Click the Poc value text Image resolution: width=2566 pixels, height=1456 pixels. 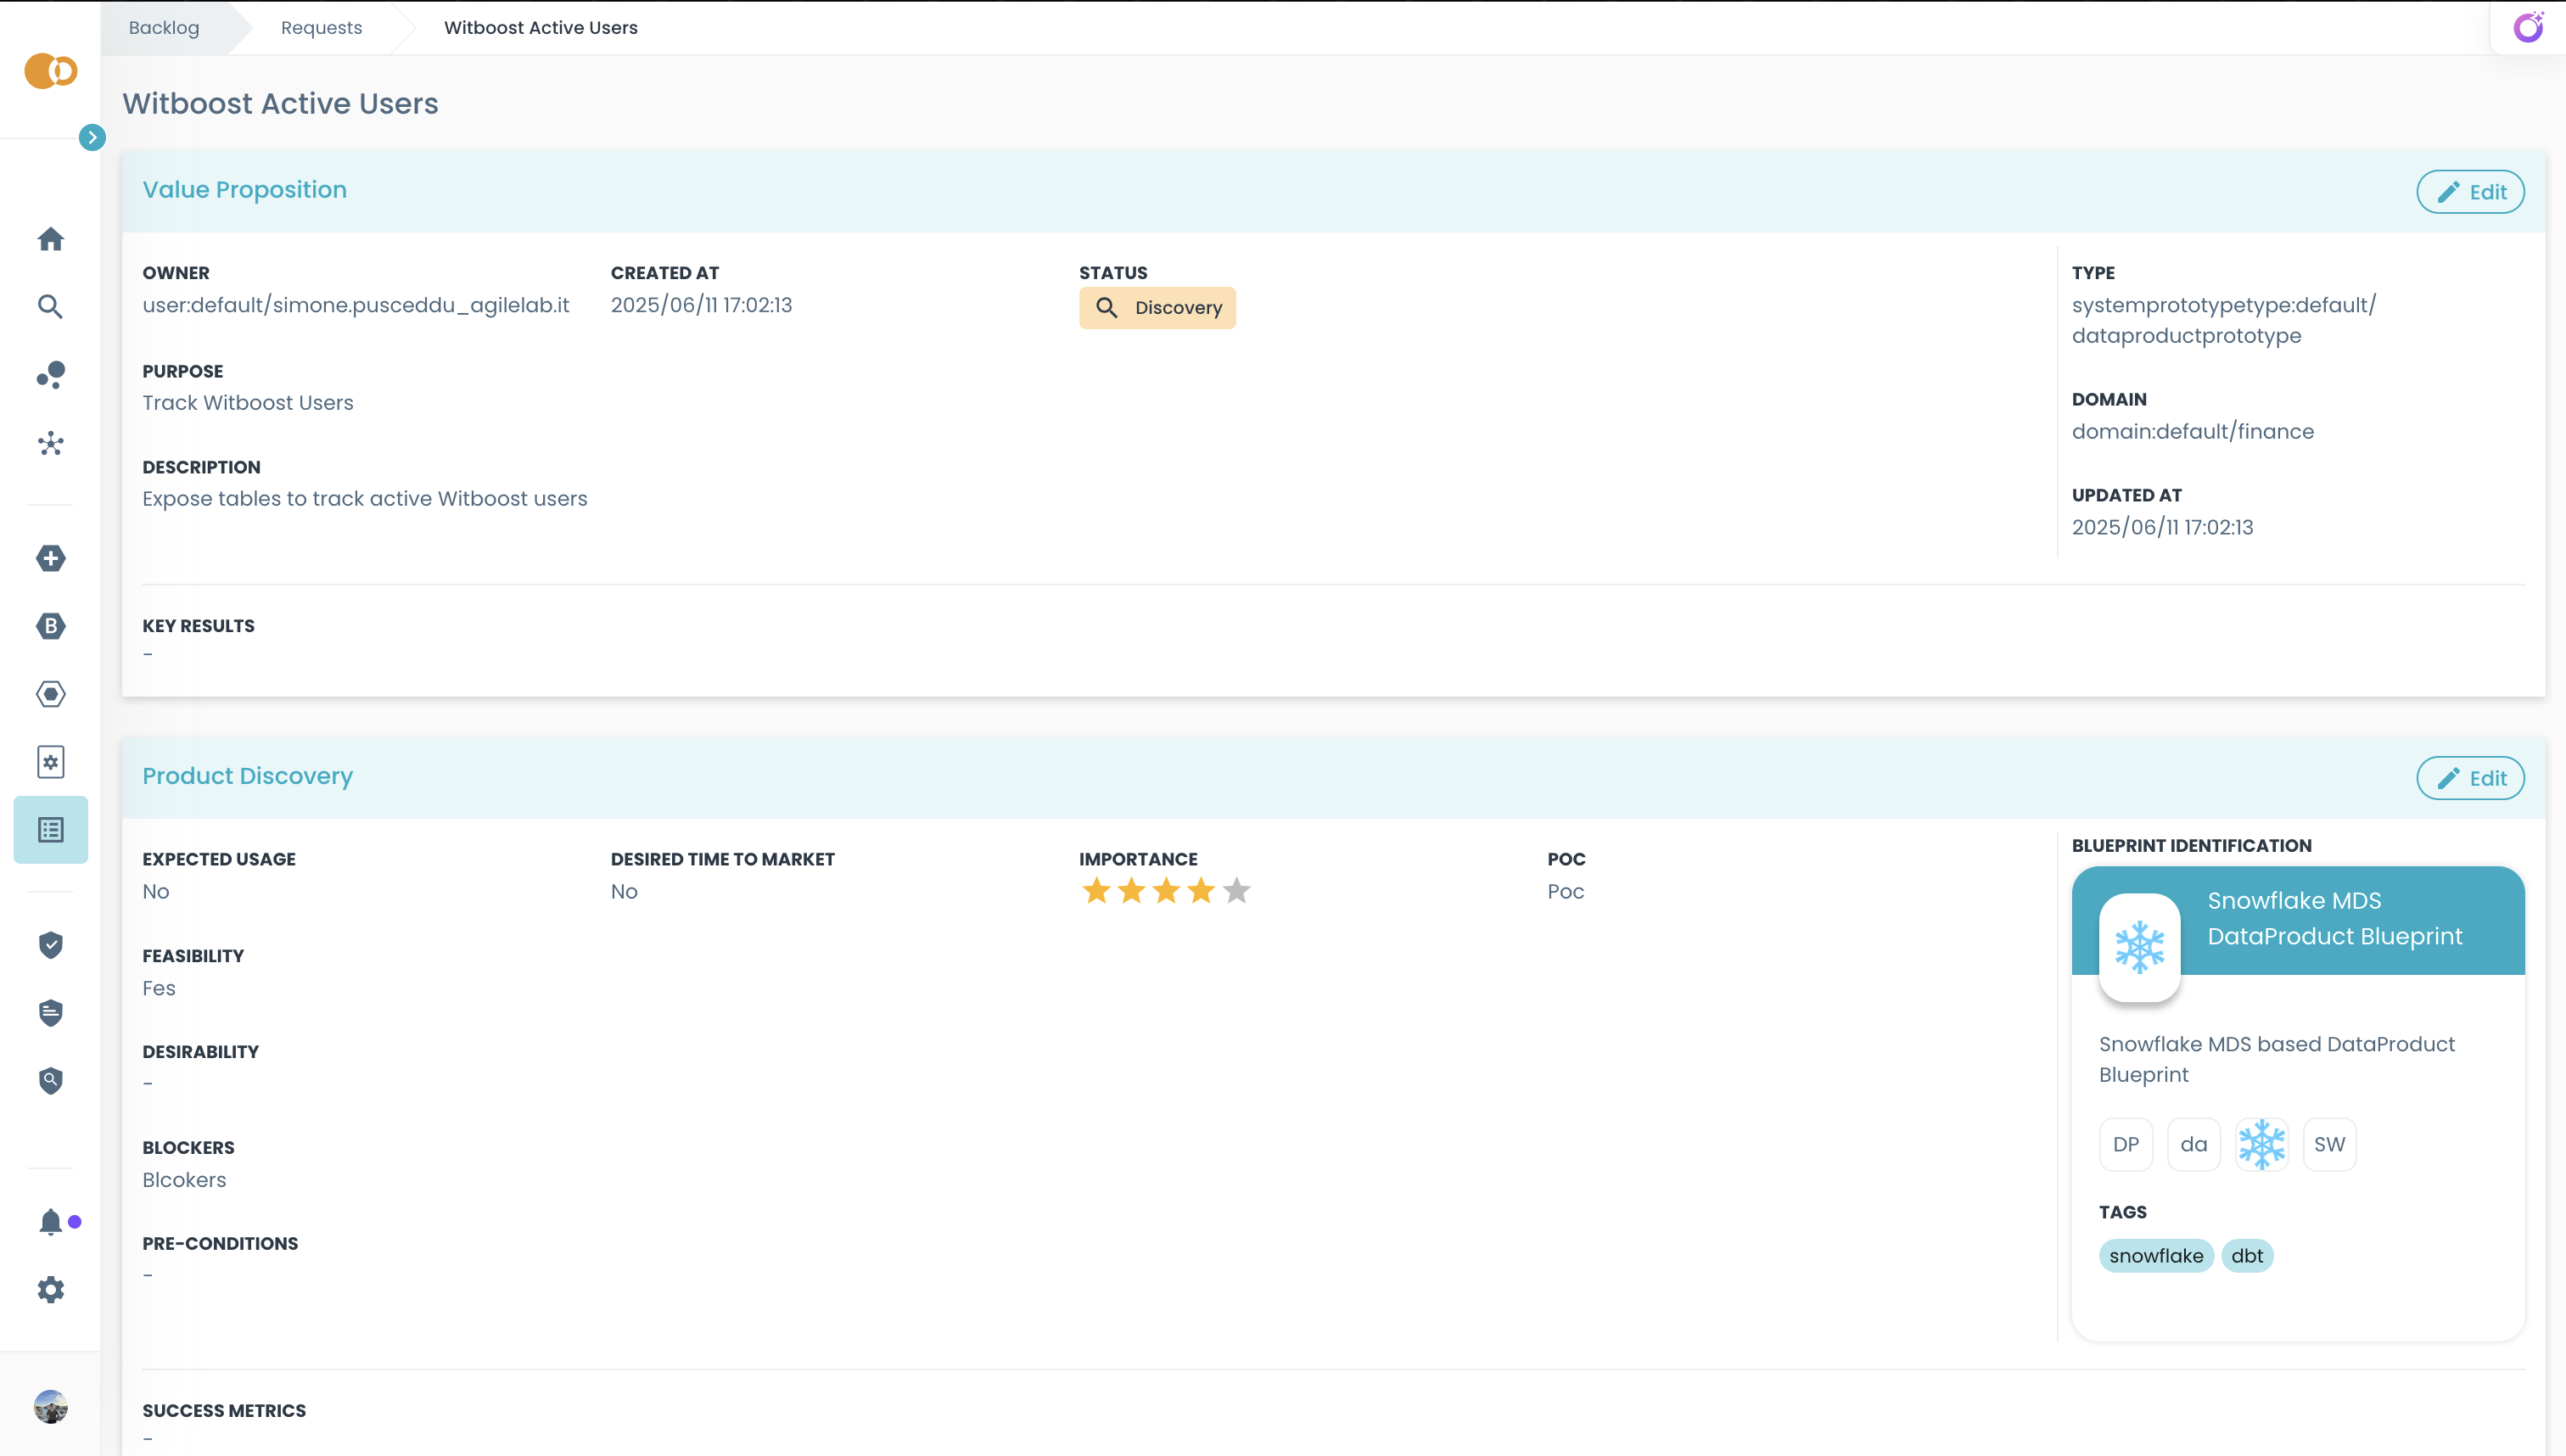(1565, 891)
